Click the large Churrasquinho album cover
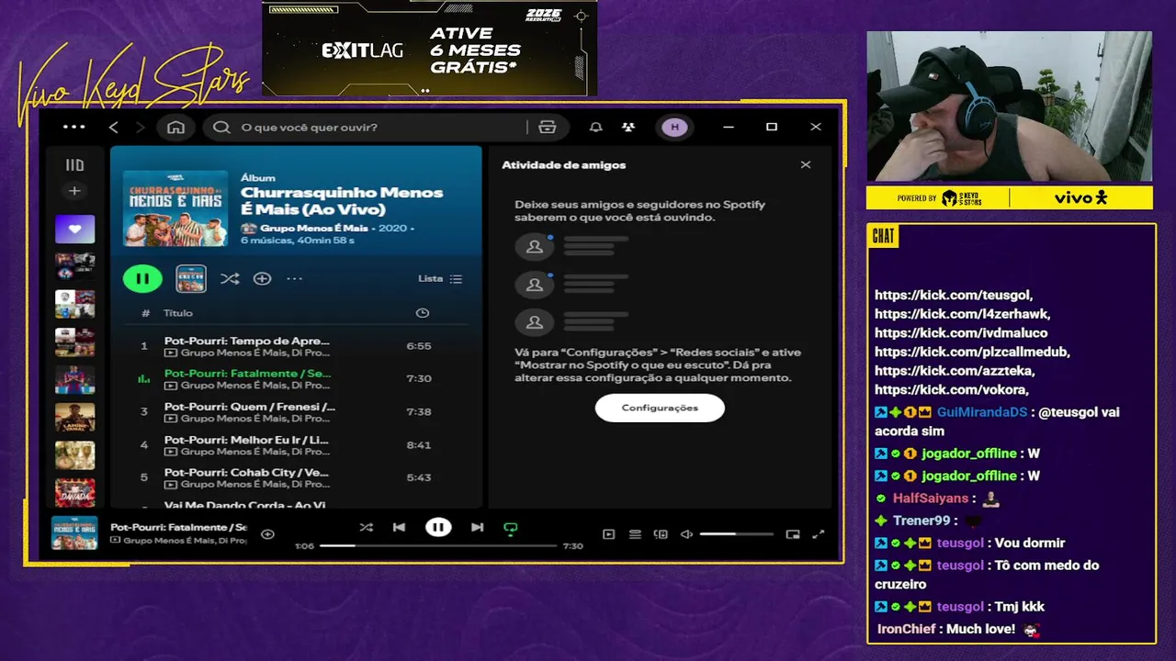The image size is (1176, 661). click(x=175, y=207)
